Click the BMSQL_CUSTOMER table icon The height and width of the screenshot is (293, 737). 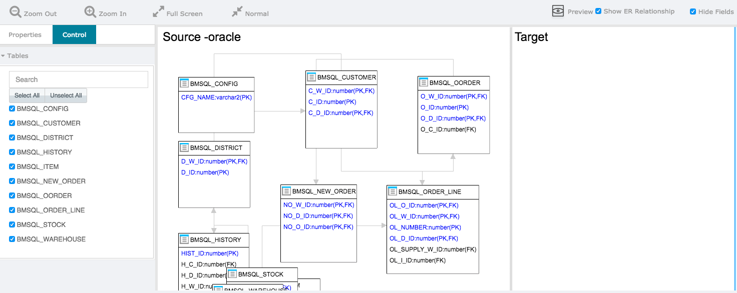point(311,77)
